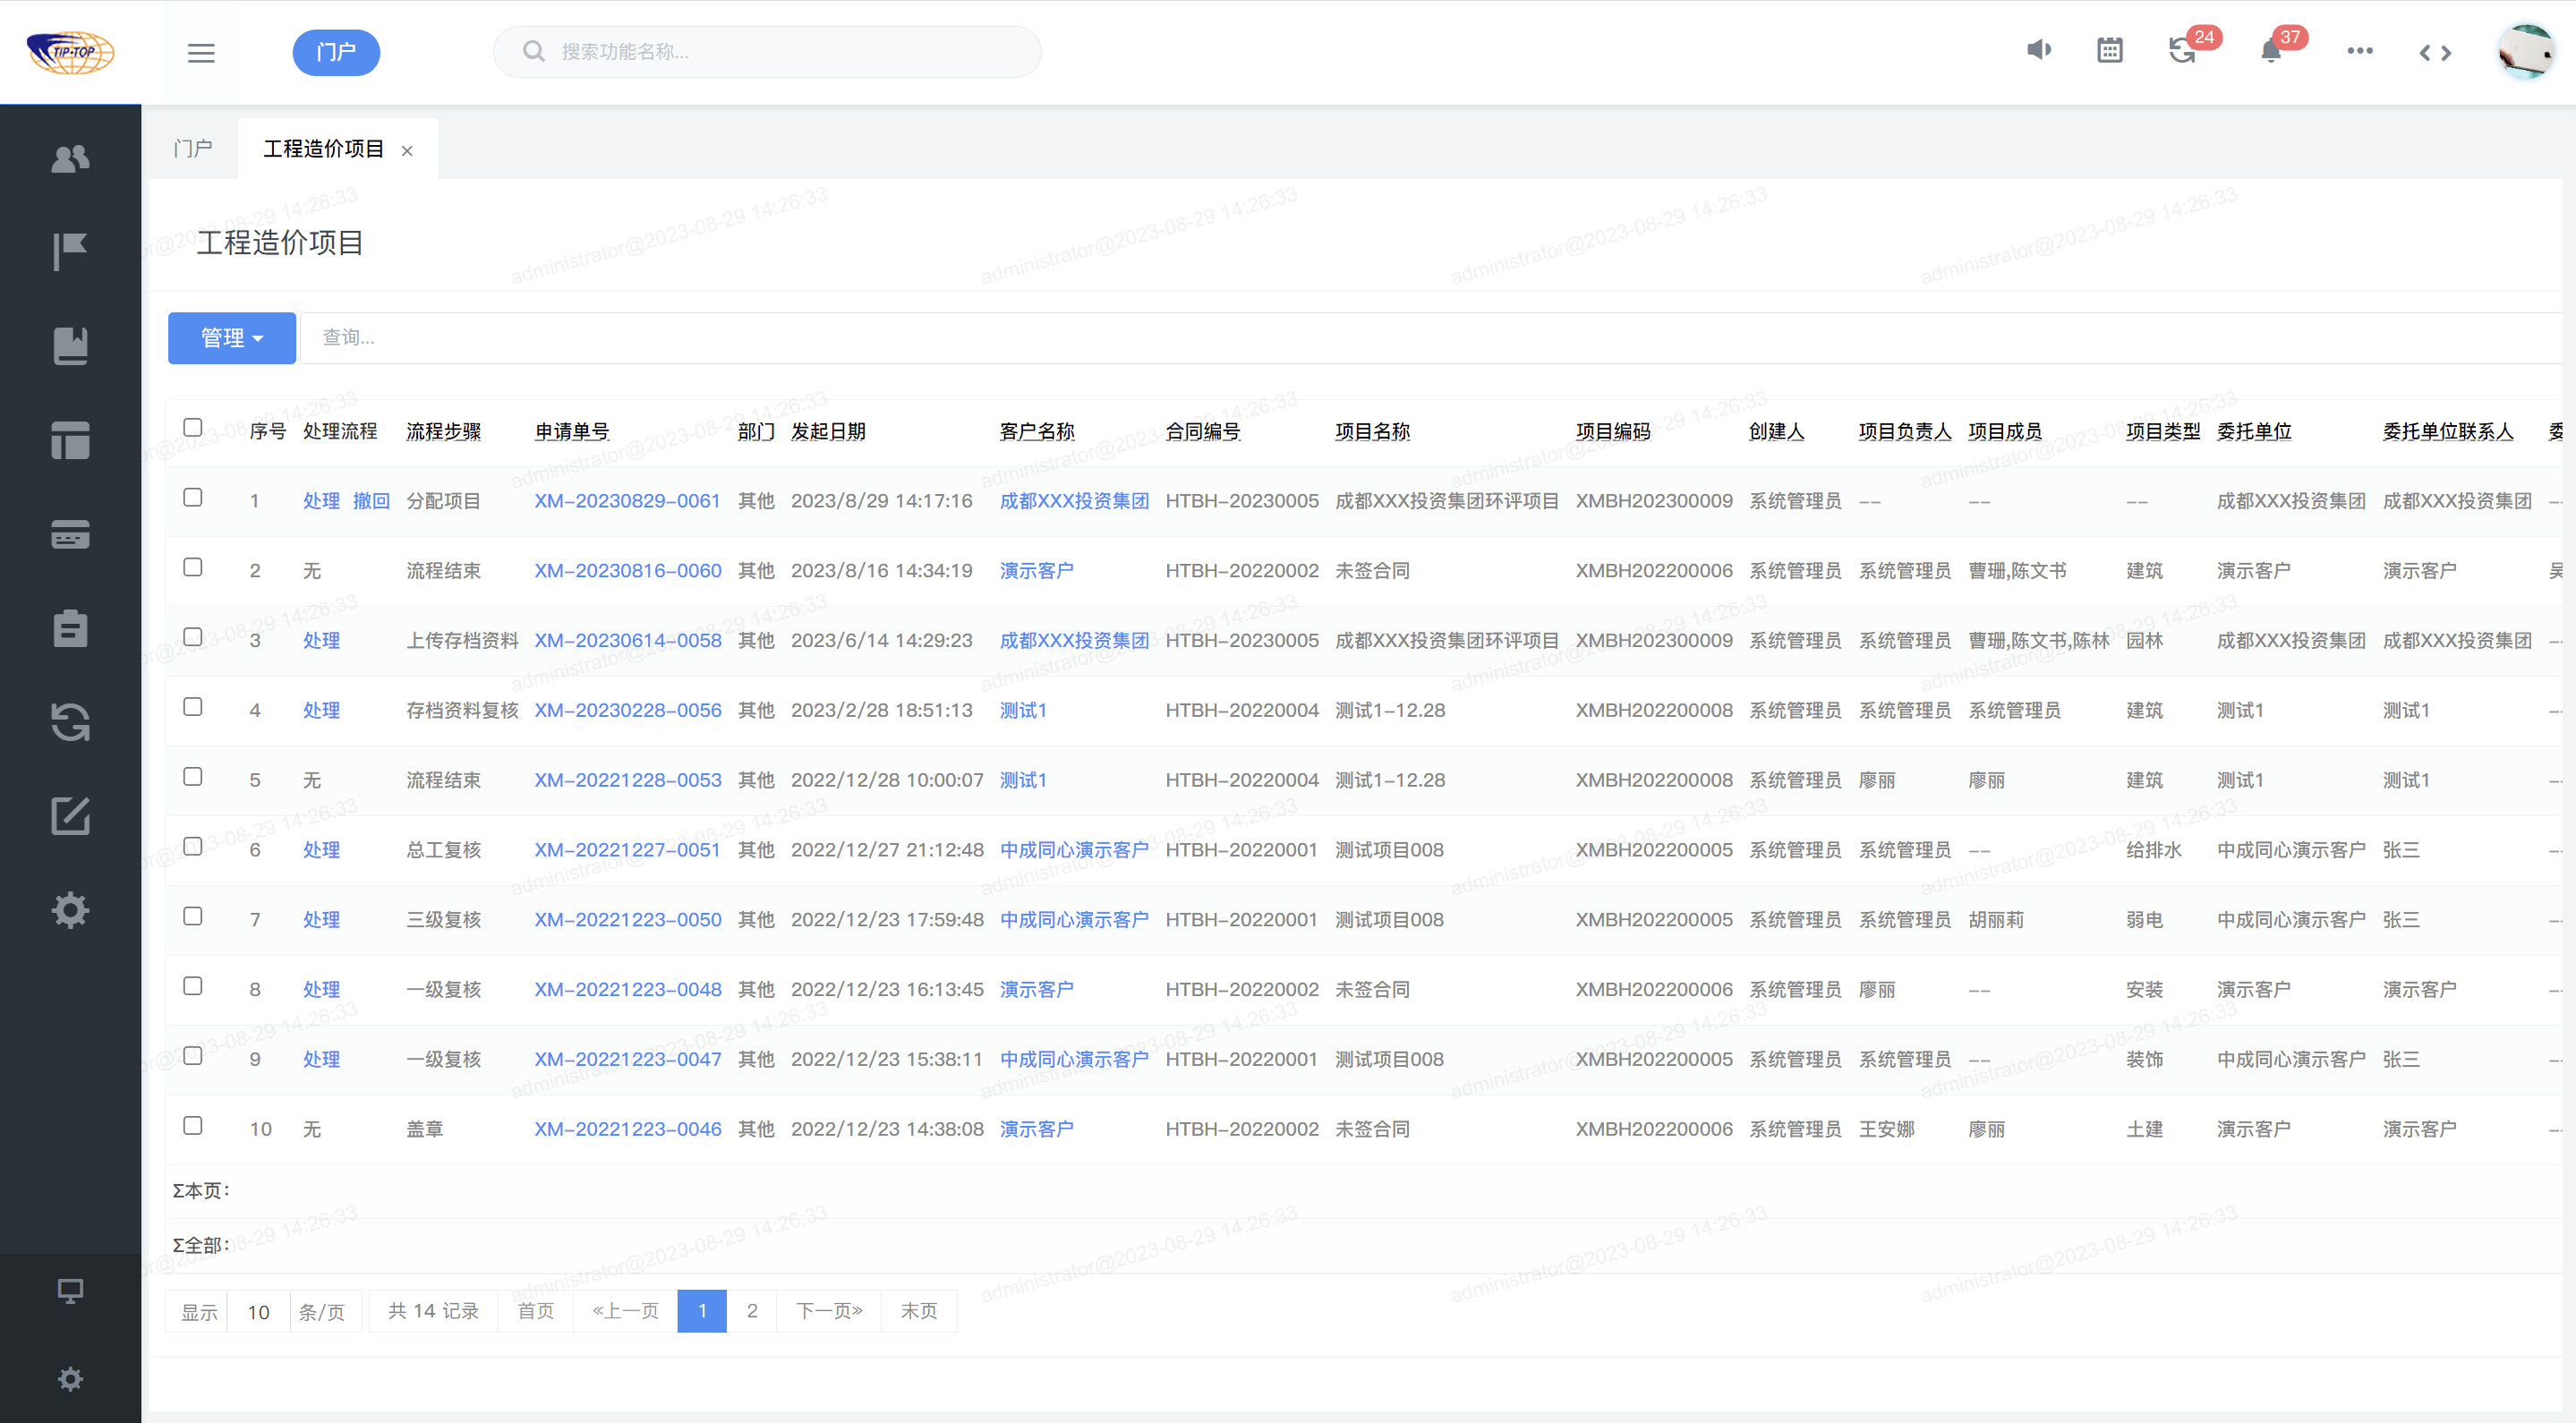The image size is (2576, 1423).
Task: Check the checkbox for row 1
Action: point(193,498)
